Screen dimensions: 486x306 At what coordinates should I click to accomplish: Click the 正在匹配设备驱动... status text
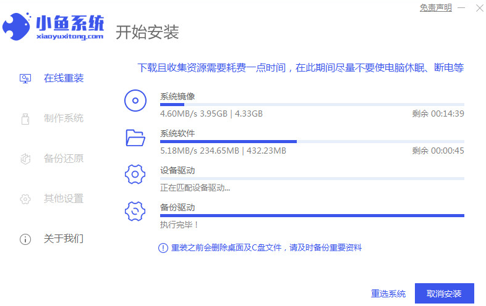pyautogui.click(x=195, y=188)
